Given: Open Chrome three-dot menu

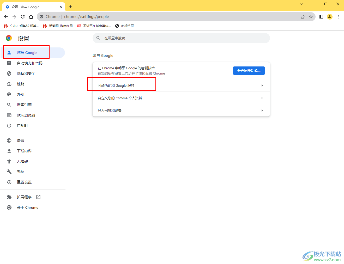Looking at the screenshot, I should 338,17.
